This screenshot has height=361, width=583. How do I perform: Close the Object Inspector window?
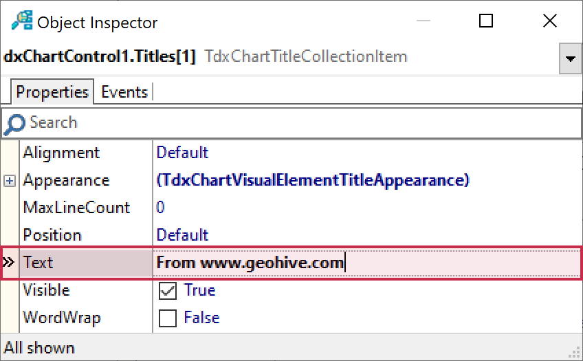click(x=549, y=21)
